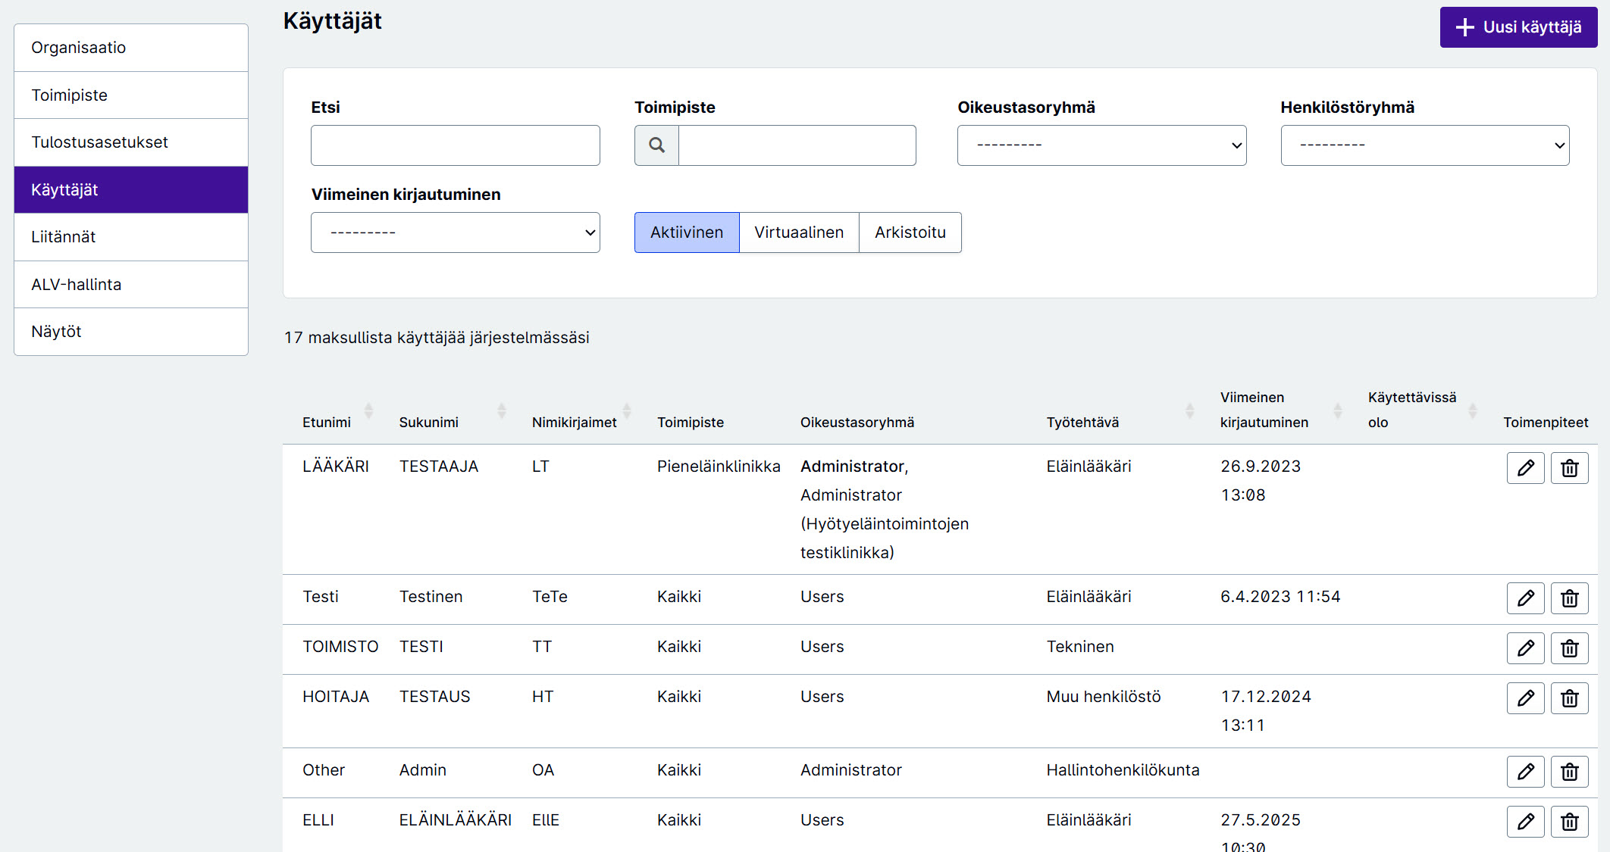This screenshot has width=1610, height=852.
Task: Toggle the Arkistoitu filter
Action: tap(910, 233)
